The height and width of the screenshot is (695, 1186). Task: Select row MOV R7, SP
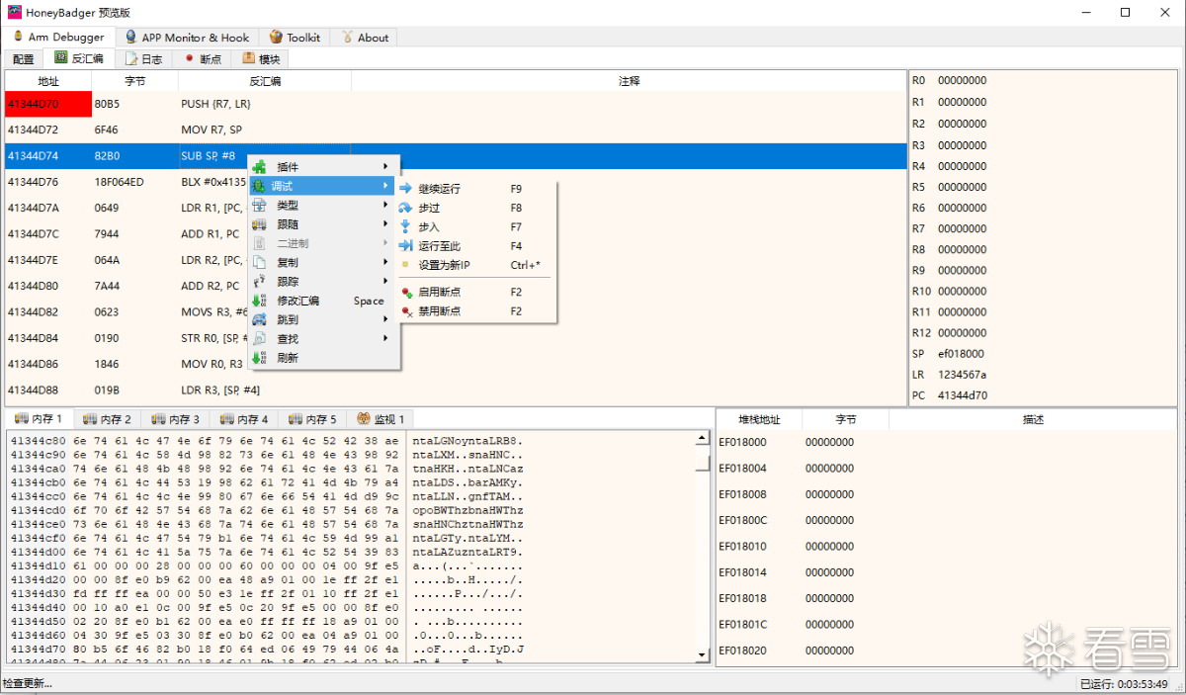point(456,130)
